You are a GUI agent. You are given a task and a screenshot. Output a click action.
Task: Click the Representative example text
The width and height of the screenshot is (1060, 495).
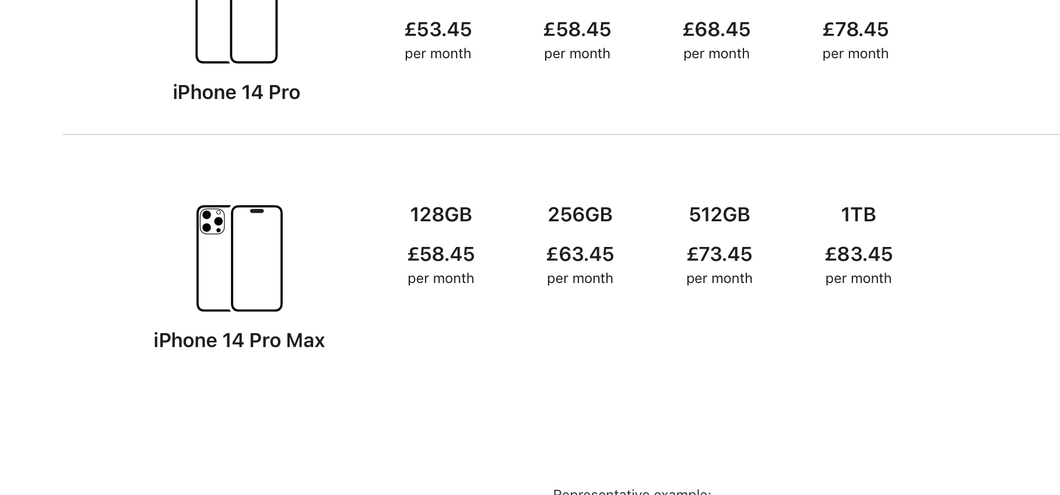point(632,492)
